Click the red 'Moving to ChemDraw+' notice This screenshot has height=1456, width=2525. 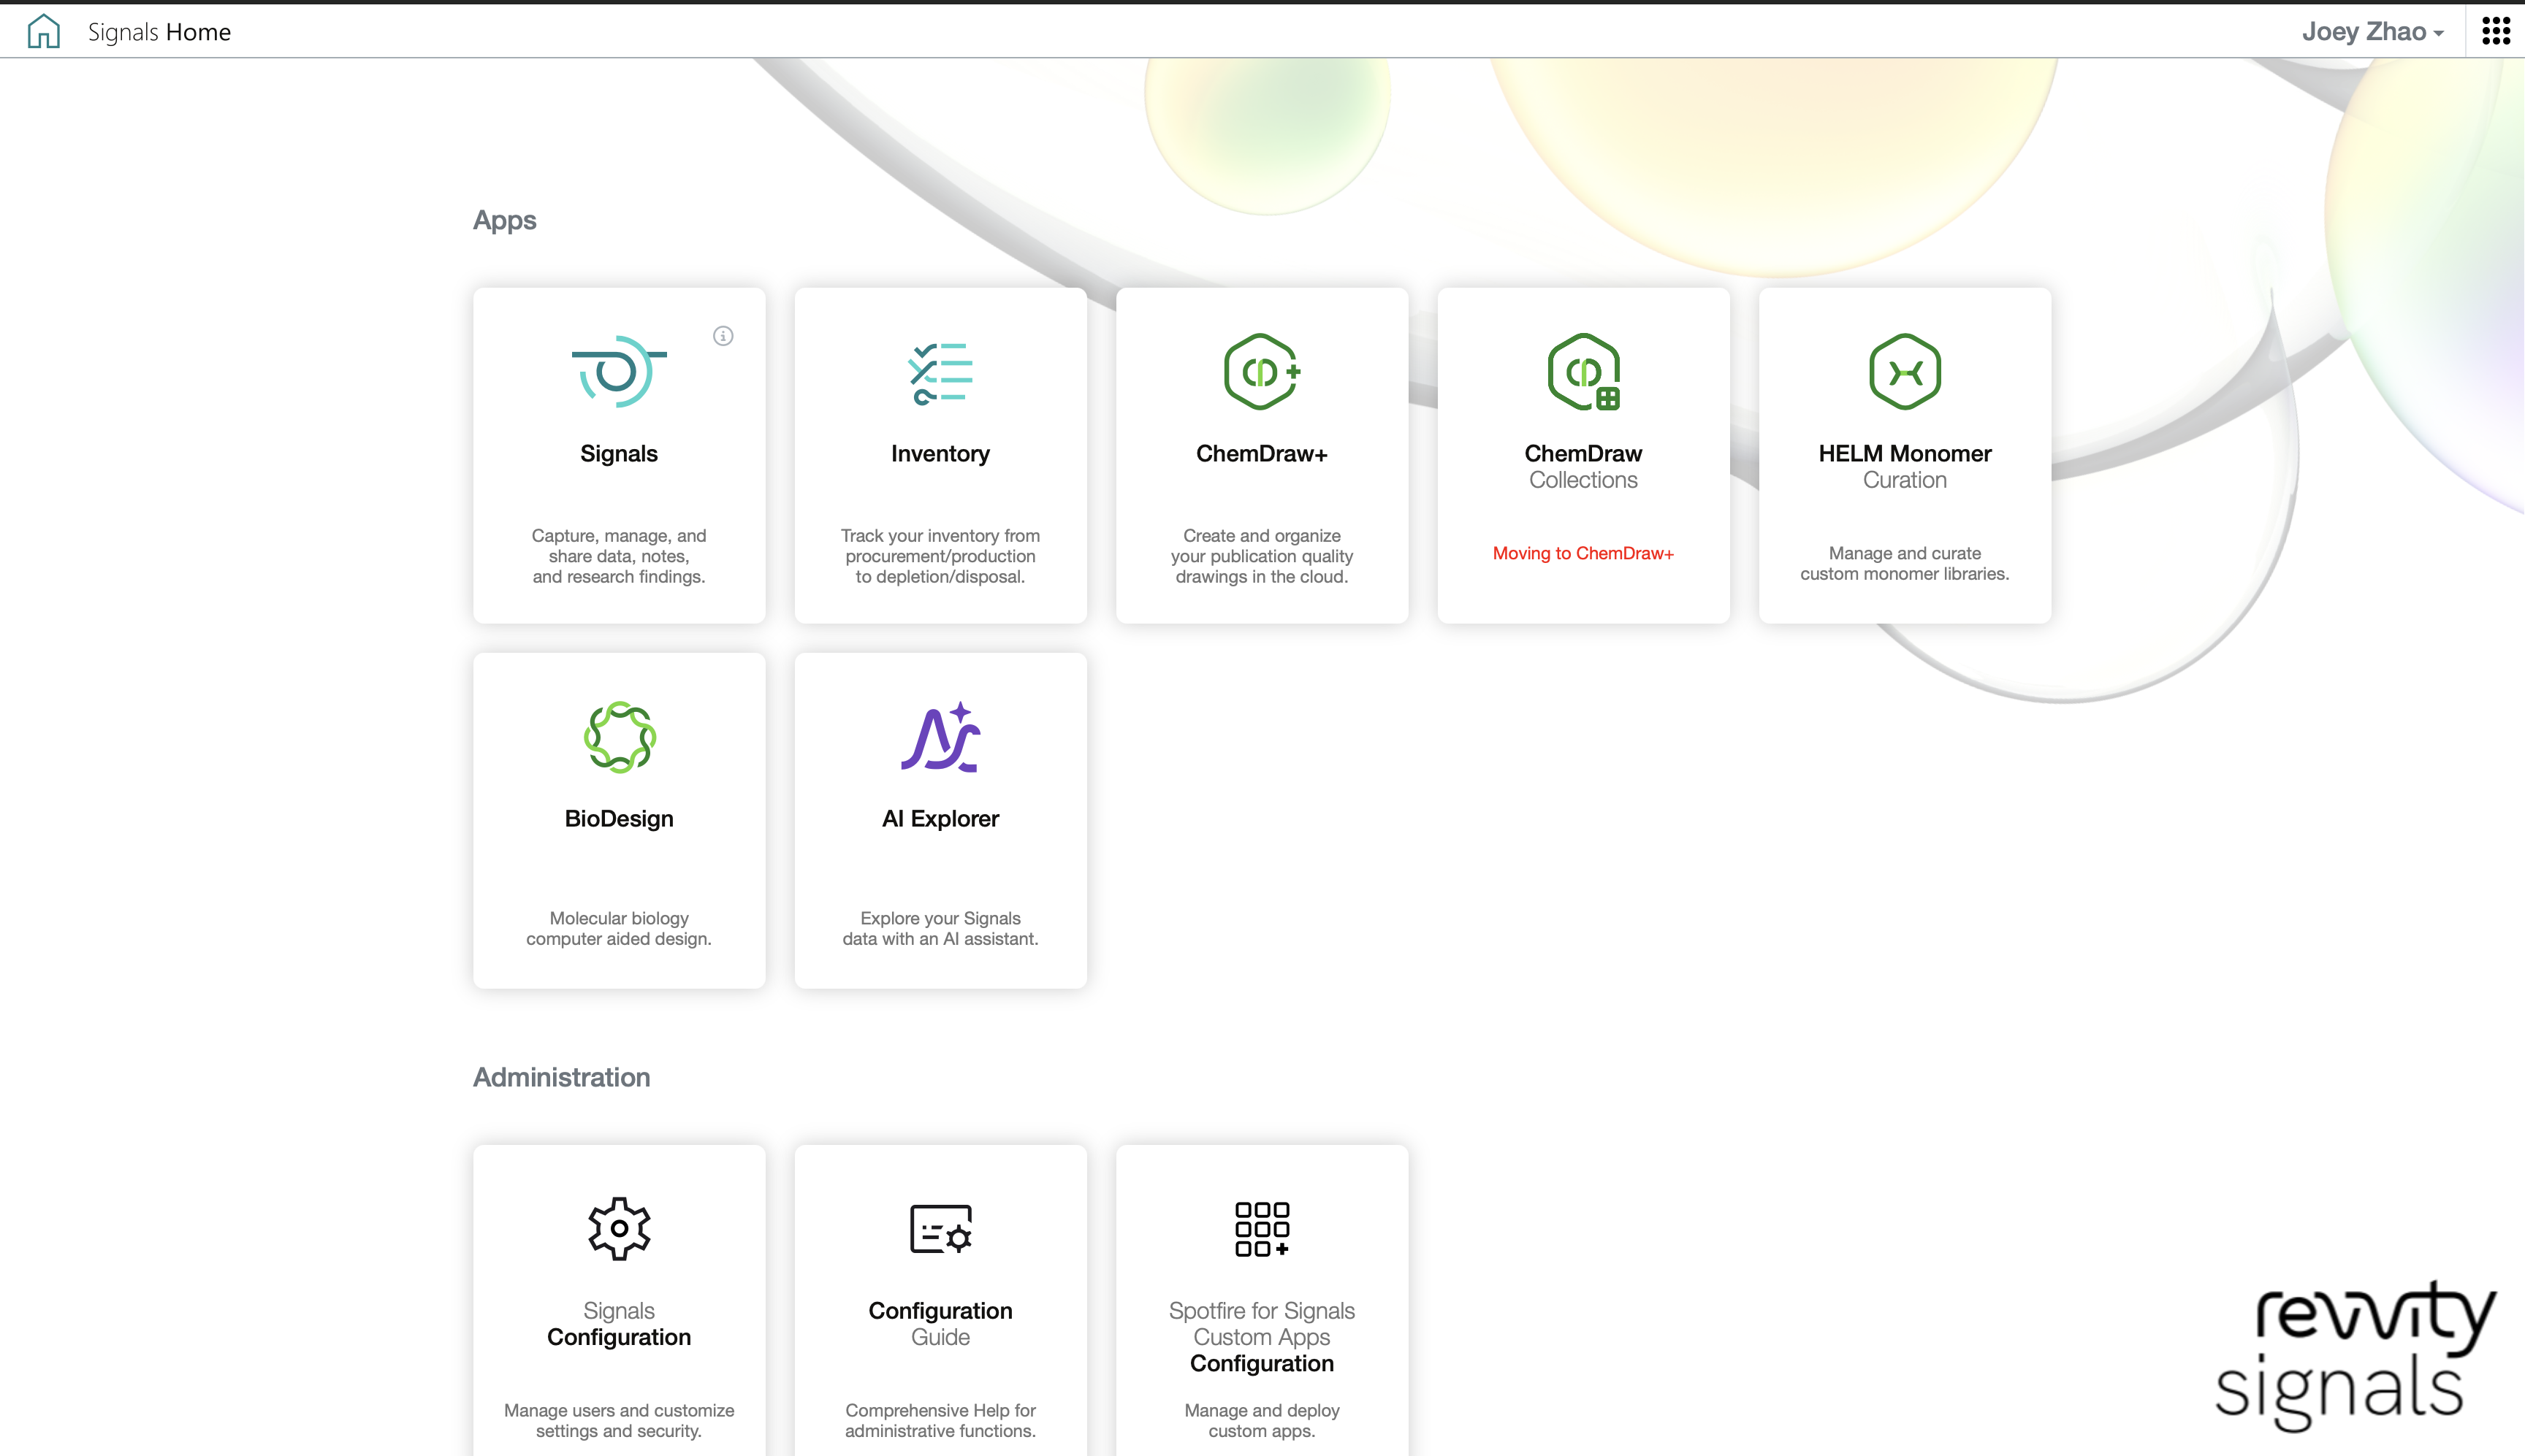1584,554
